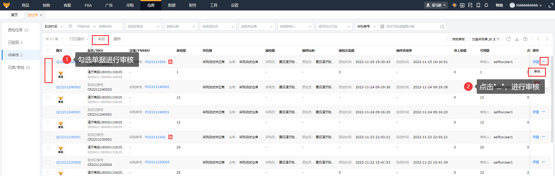This screenshot has height=176, width=555.
Task: Switch to the 首页 tab
Action: tap(15, 15)
